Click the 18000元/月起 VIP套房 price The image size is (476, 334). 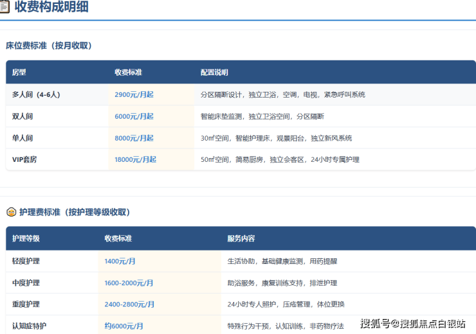click(135, 159)
